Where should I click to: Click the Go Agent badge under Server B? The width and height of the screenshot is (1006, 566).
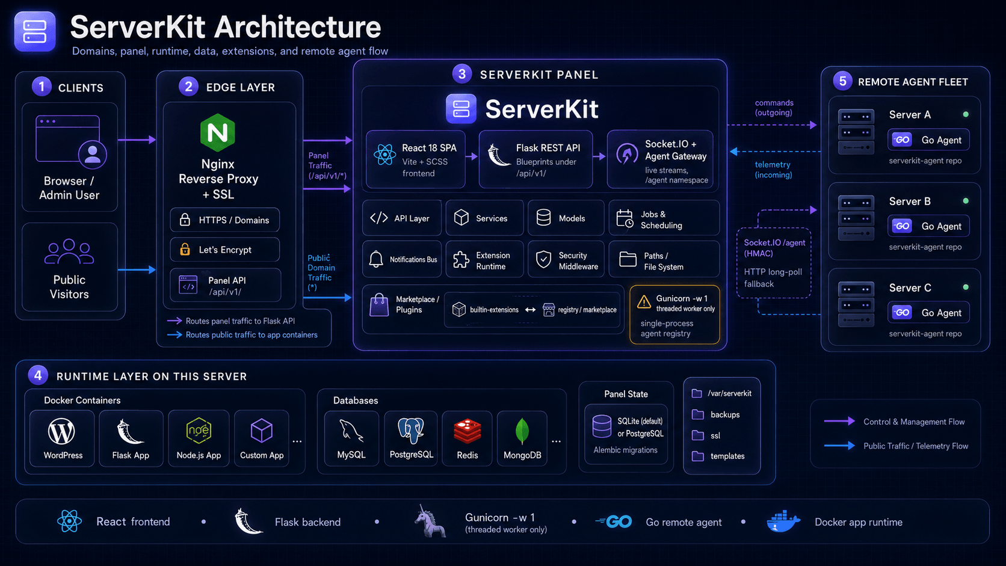(929, 226)
